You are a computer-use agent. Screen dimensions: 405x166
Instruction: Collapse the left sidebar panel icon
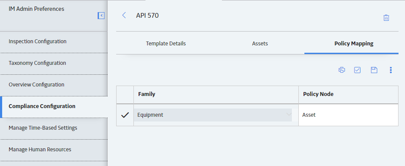pyautogui.click(x=101, y=16)
